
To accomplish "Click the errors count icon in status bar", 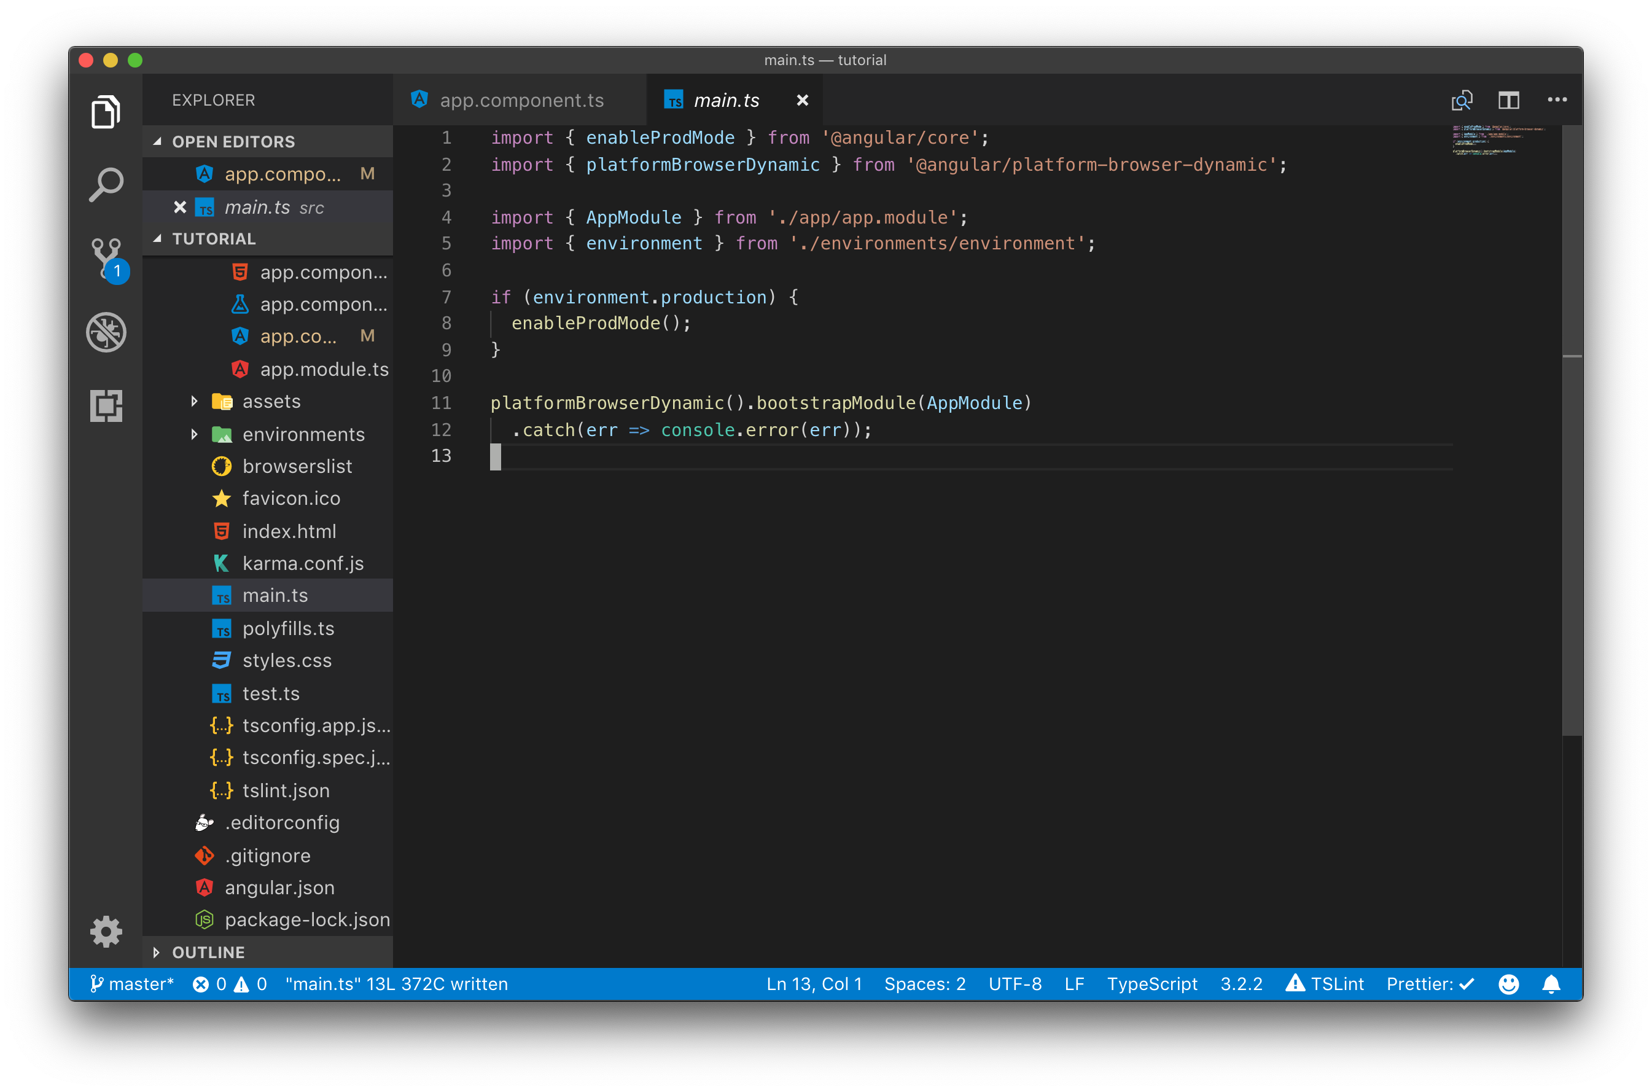I will pyautogui.click(x=209, y=984).
